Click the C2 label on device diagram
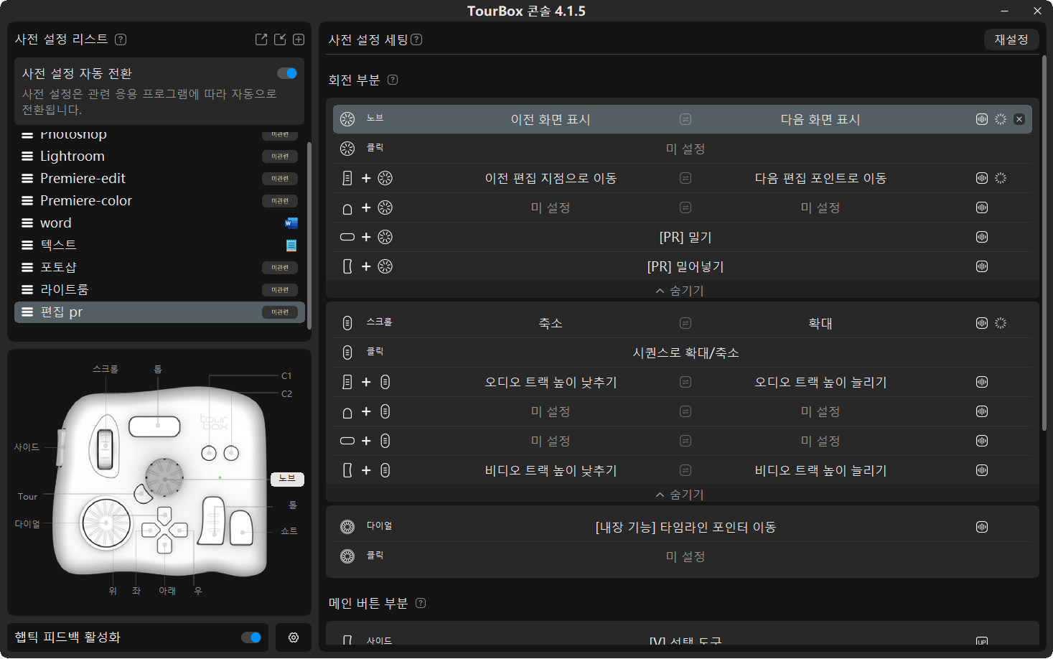The image size is (1053, 659). pos(286,393)
